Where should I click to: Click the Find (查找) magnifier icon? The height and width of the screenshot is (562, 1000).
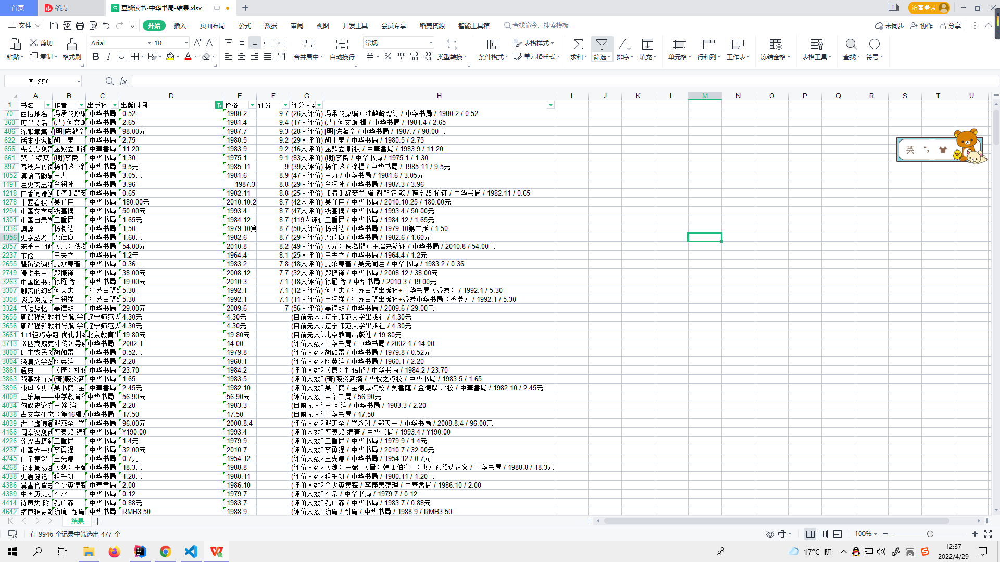(851, 45)
